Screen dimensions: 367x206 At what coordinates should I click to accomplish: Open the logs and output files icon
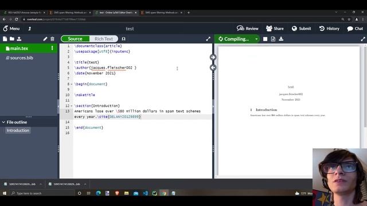(x=273, y=39)
